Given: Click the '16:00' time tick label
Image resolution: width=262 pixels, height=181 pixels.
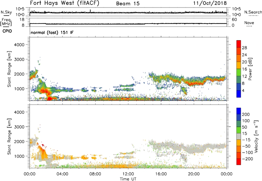Looking at the screenshot, I should [x=161, y=174].
